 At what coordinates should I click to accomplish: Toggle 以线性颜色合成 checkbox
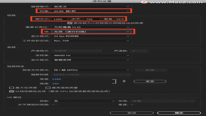(x=12, y=91)
